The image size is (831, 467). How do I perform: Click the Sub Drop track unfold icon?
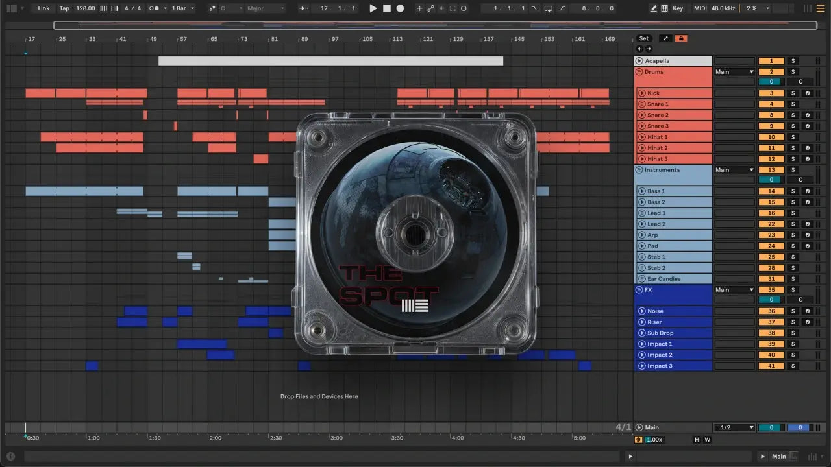(x=641, y=333)
